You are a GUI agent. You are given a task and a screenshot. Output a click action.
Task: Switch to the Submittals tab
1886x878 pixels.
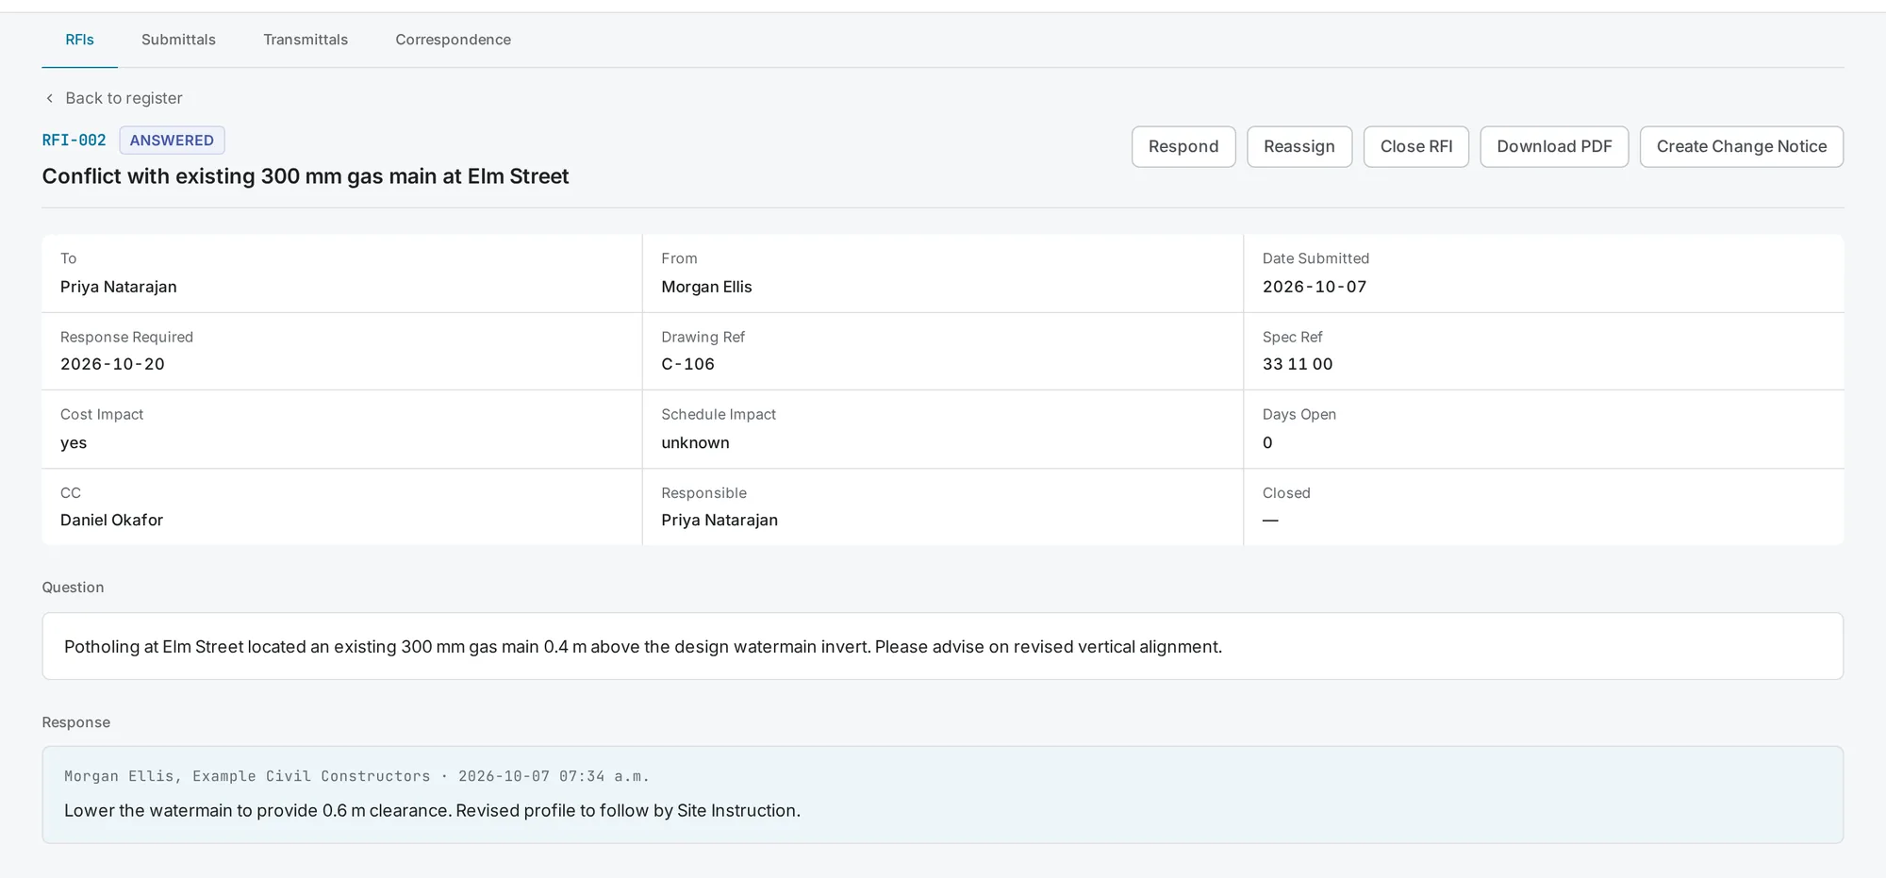(178, 40)
